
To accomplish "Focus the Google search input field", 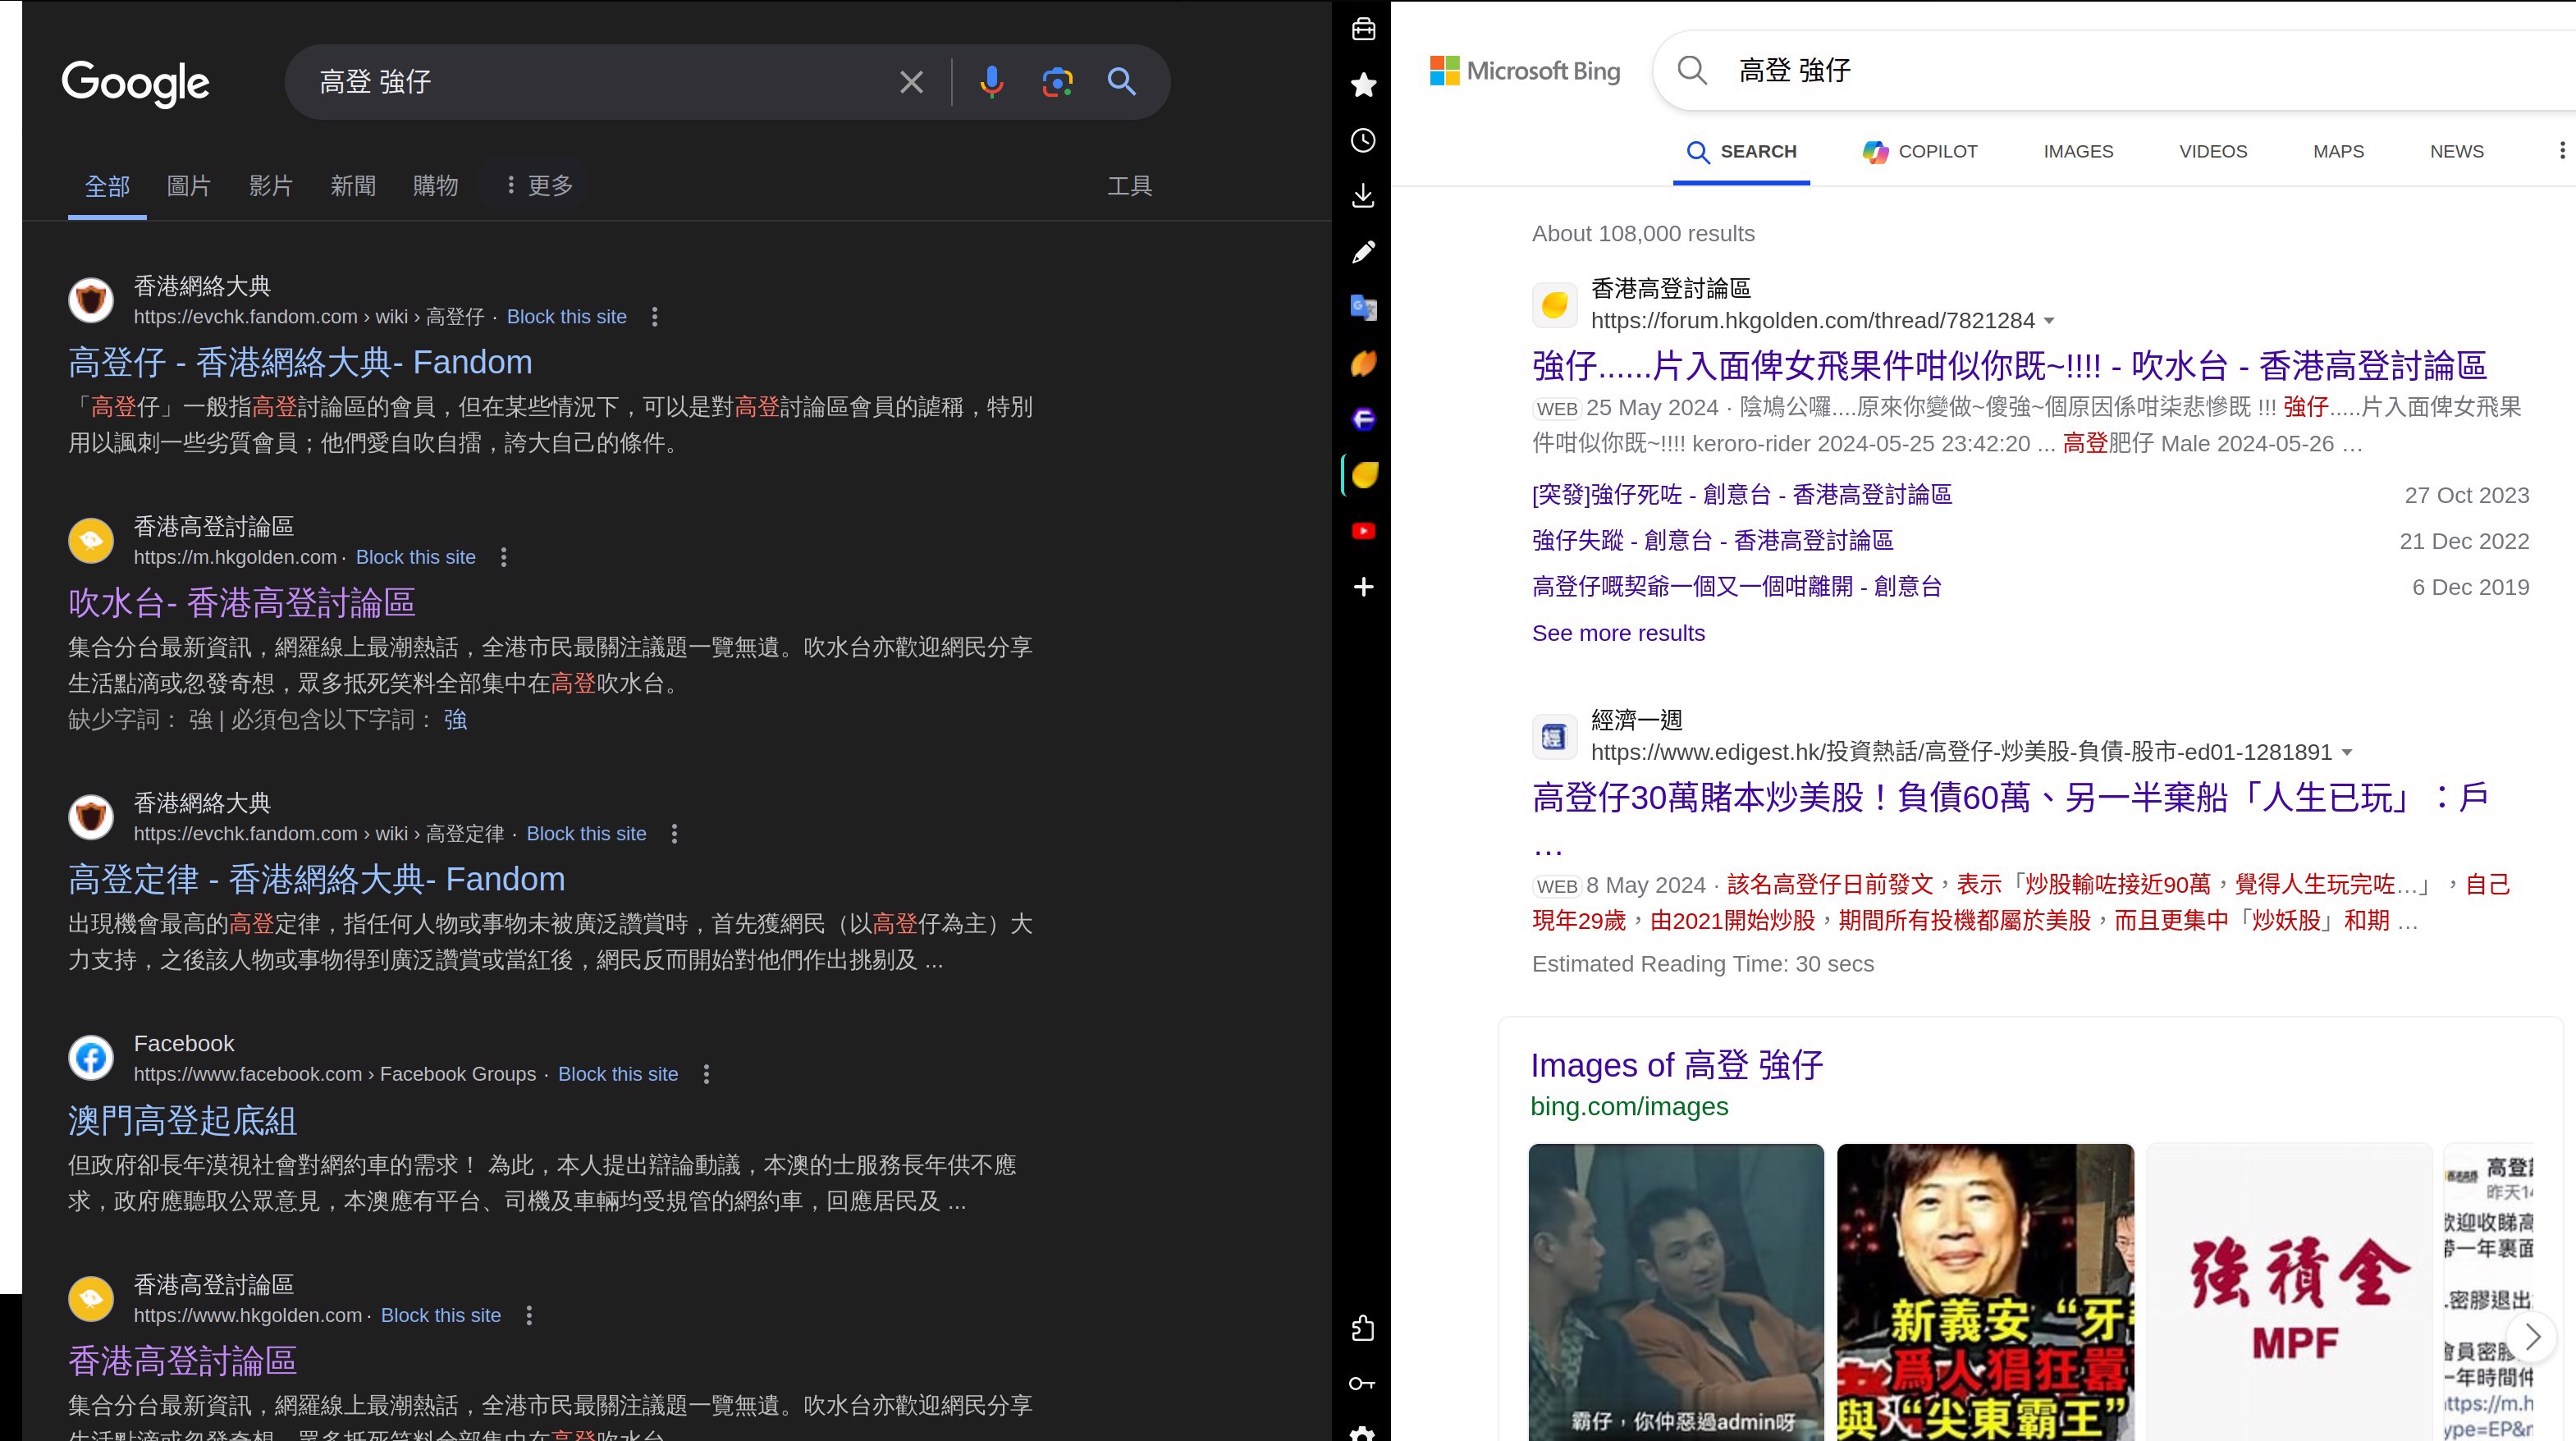I will pyautogui.click(x=600, y=82).
